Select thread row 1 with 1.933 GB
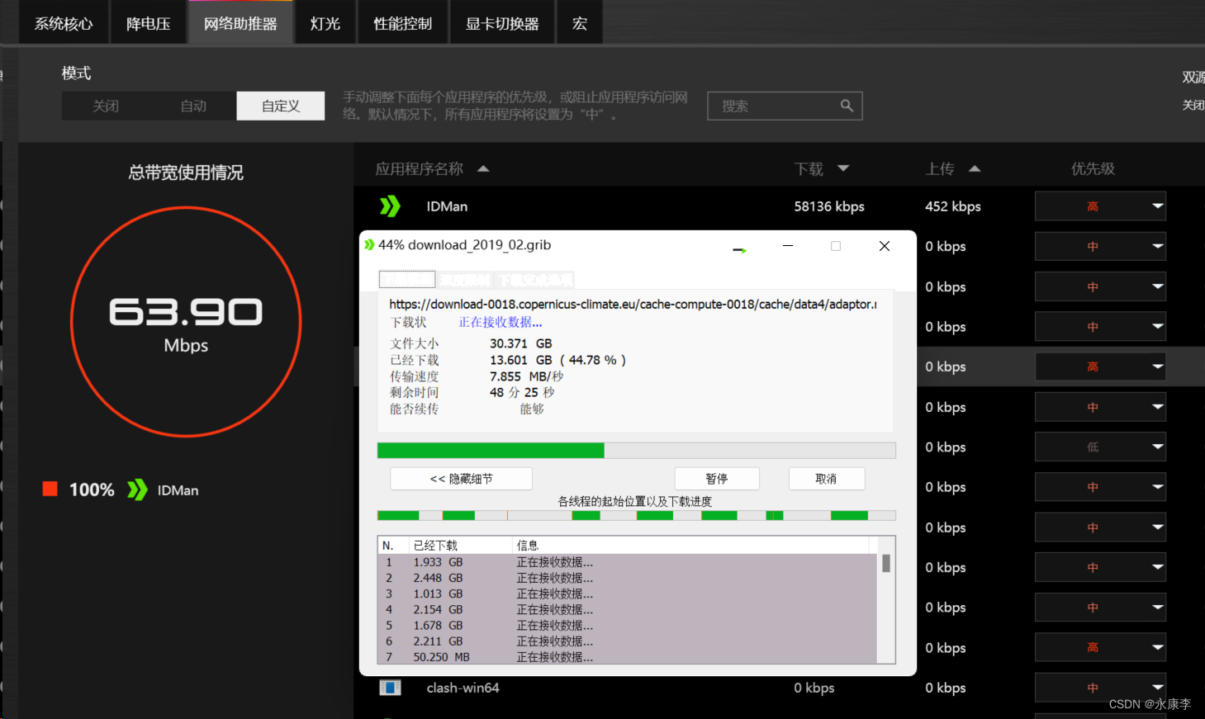 (628, 562)
